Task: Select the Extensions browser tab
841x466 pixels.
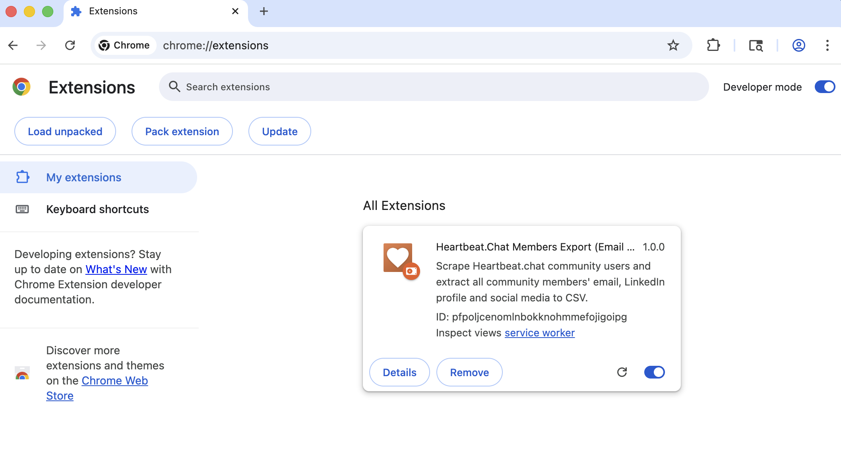Action: coord(155,12)
